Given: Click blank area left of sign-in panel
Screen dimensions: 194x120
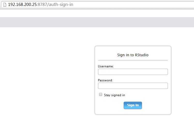Looking at the screenshot, I should [x=47, y=78].
